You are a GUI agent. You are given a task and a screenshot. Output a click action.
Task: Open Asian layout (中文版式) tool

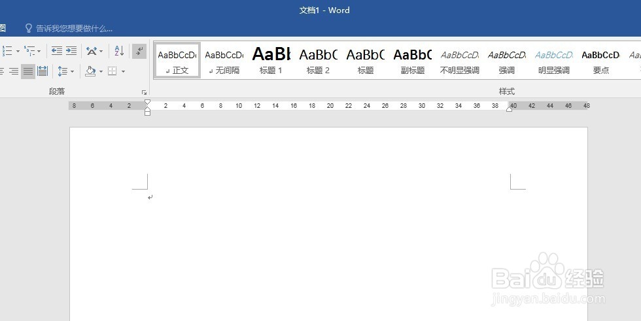point(92,51)
